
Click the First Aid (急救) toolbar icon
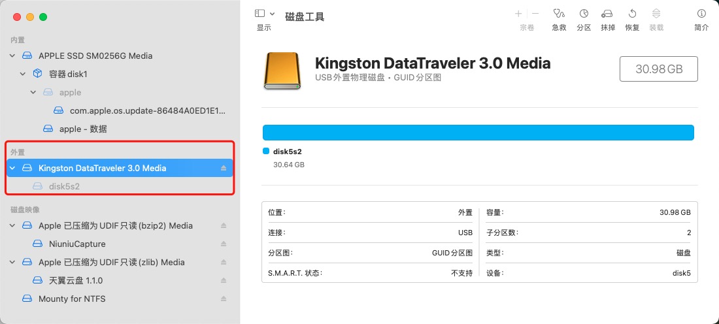[558, 14]
